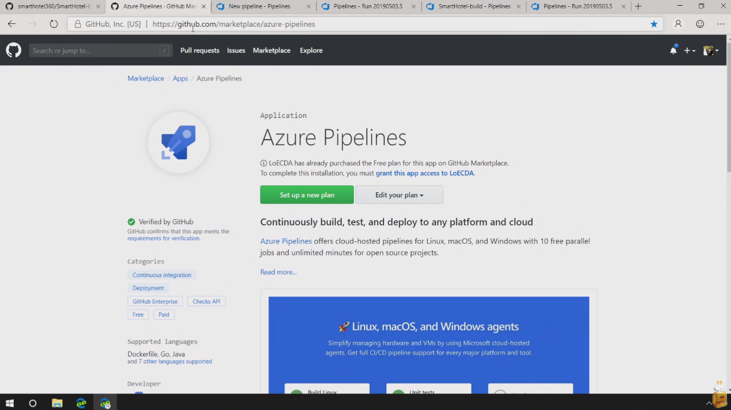This screenshot has width=731, height=410.
Task: Open the browser profile icon
Action: [x=678, y=24]
